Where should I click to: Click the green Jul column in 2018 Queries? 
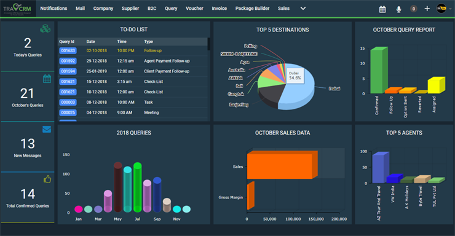coord(138,187)
